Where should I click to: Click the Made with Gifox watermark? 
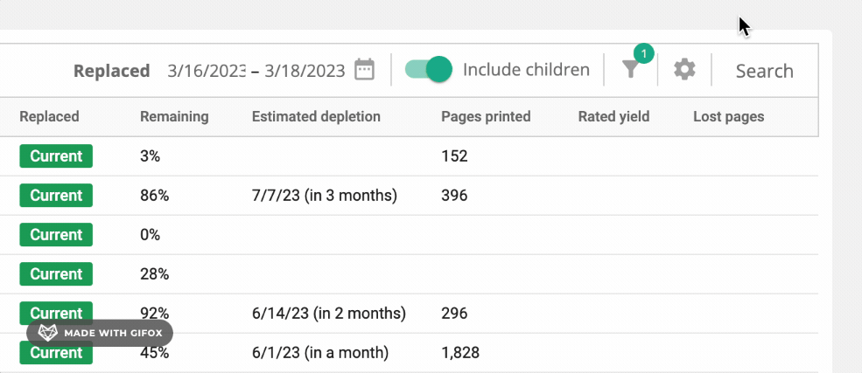tap(100, 333)
